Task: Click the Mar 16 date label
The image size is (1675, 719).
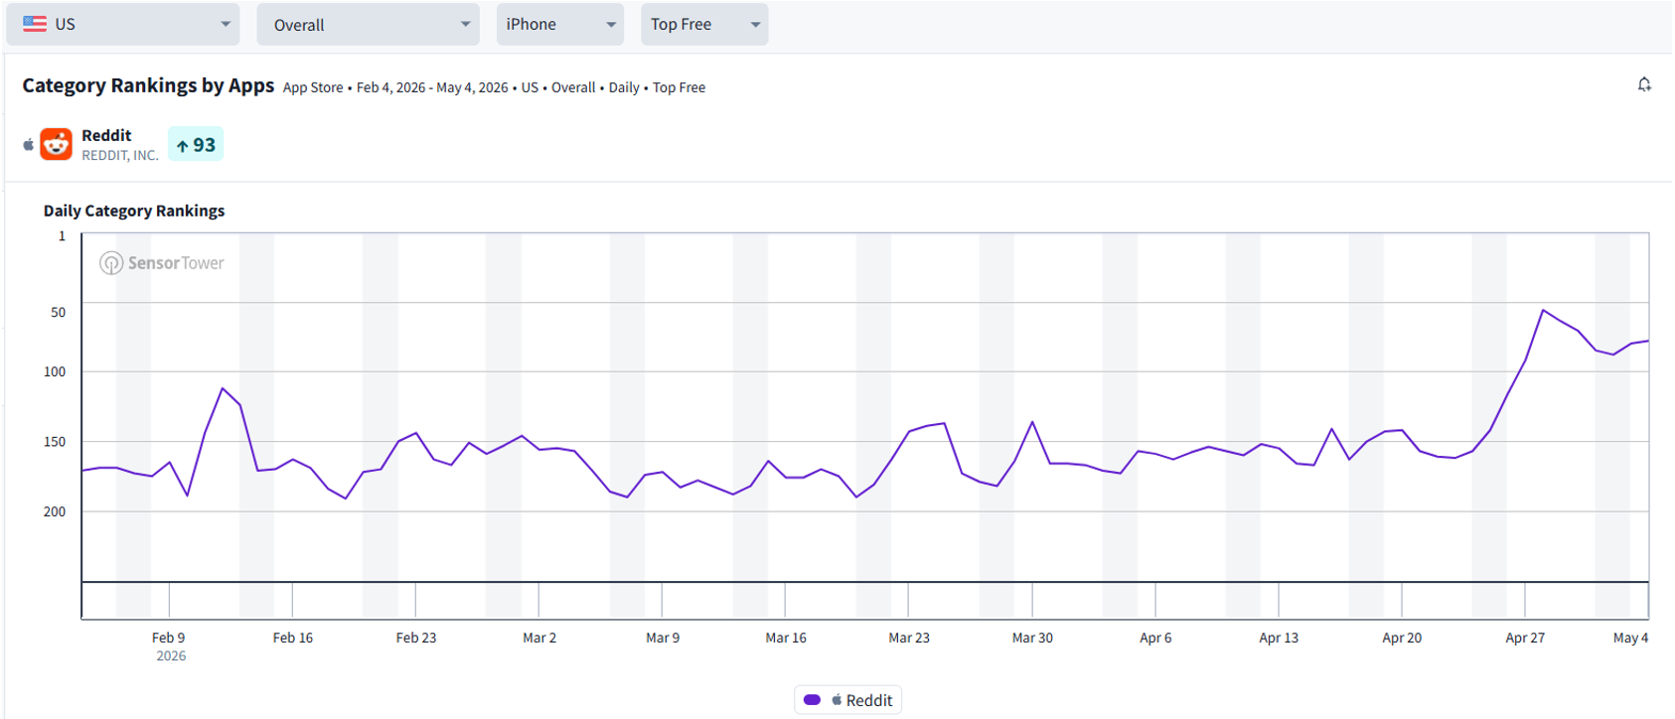Action: tap(786, 638)
